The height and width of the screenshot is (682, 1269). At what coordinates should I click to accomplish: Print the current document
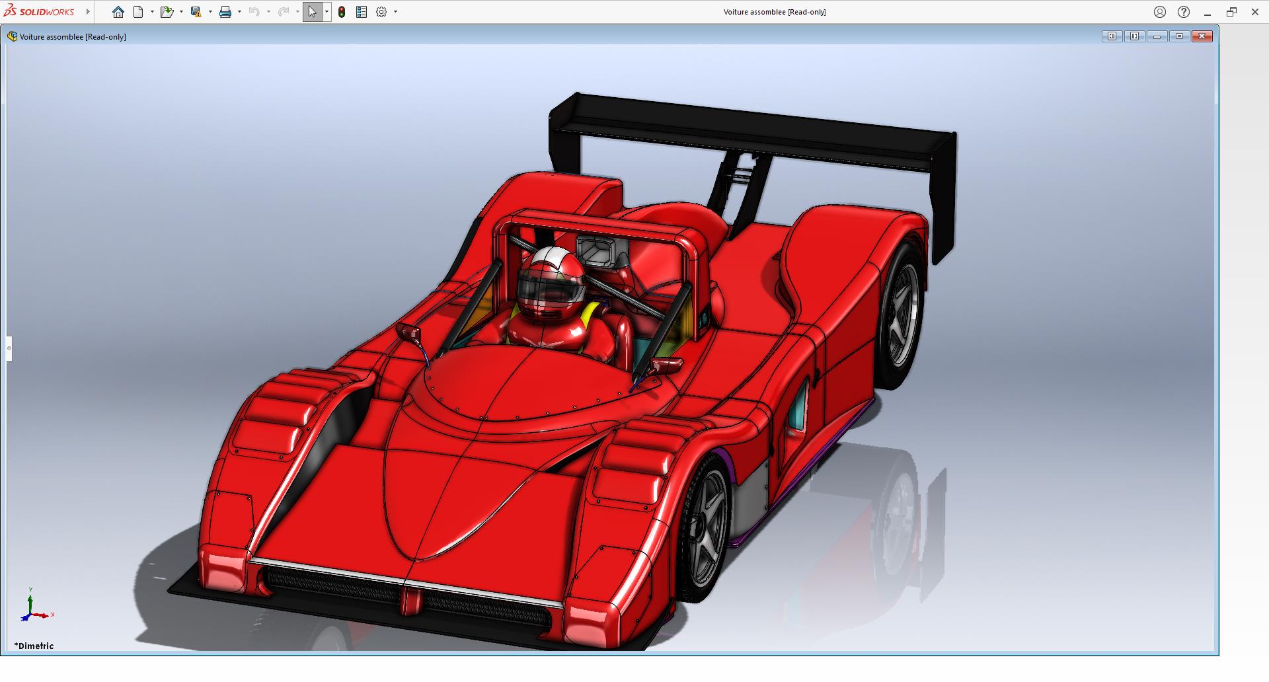pyautogui.click(x=225, y=12)
